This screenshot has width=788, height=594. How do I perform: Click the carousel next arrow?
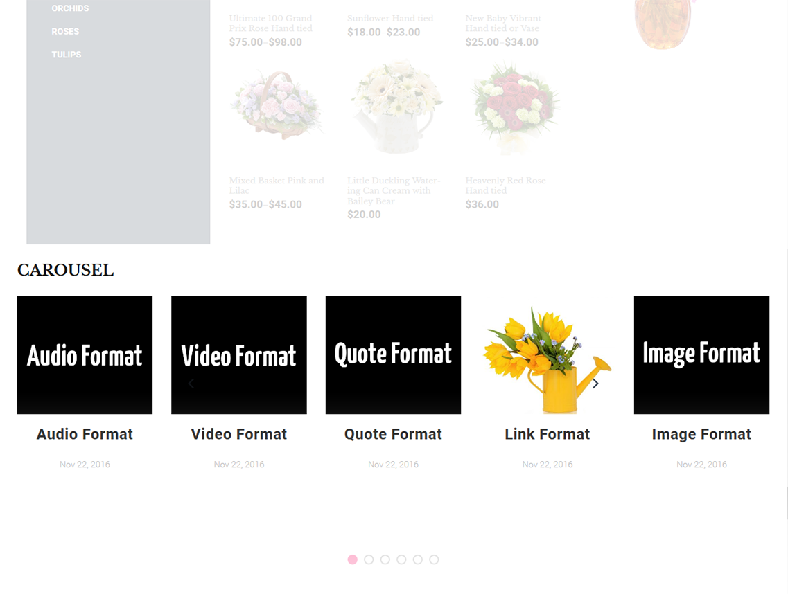pyautogui.click(x=595, y=384)
